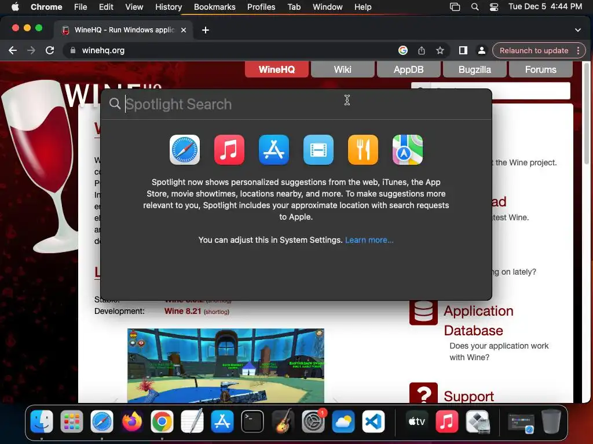The image size is (593, 444).
Task: Select the WineHQ browser tab
Action: point(123,30)
